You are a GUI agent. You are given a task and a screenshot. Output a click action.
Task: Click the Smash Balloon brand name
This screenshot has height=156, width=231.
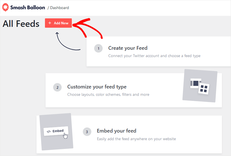(28, 8)
